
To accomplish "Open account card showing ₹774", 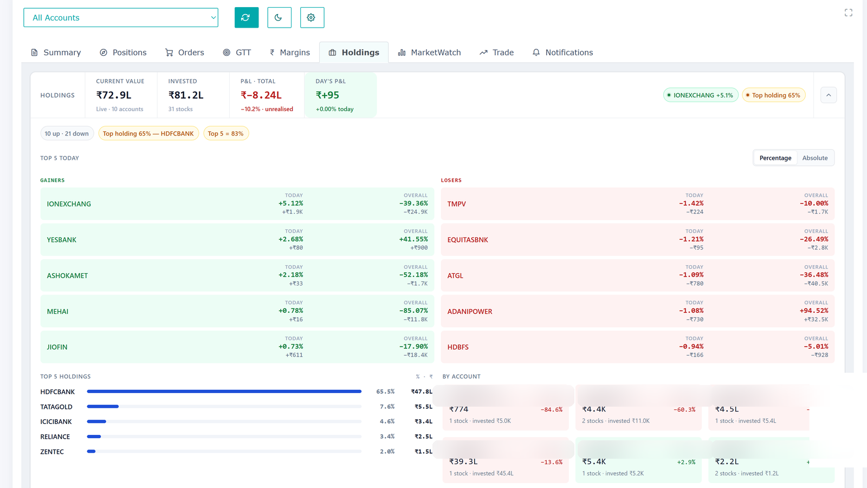I will tap(506, 408).
